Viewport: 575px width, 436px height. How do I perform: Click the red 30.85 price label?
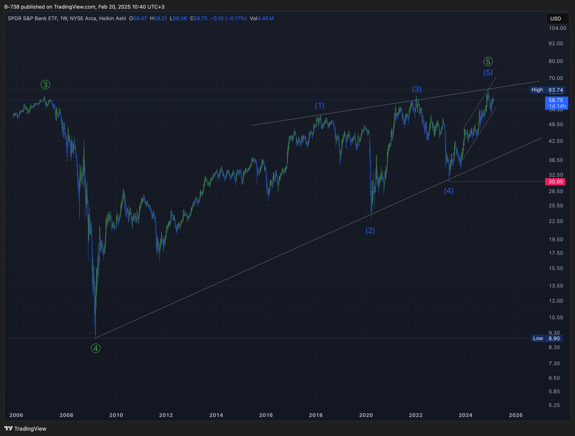point(555,182)
